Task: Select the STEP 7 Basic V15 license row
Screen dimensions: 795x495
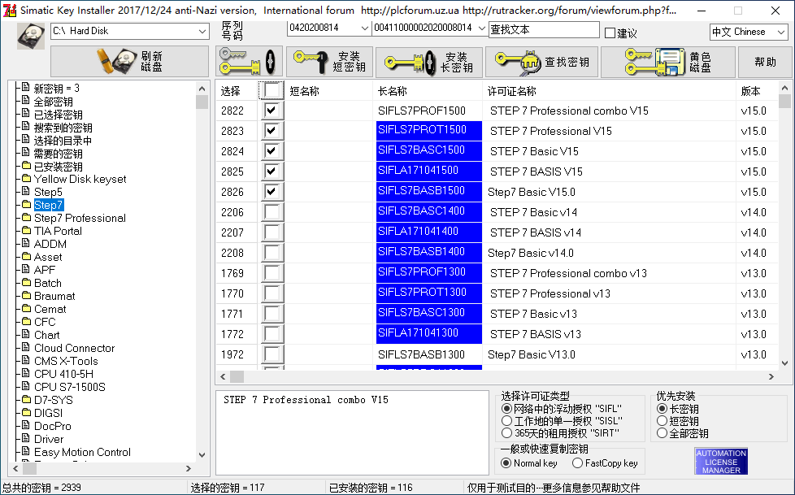Action: tap(534, 151)
